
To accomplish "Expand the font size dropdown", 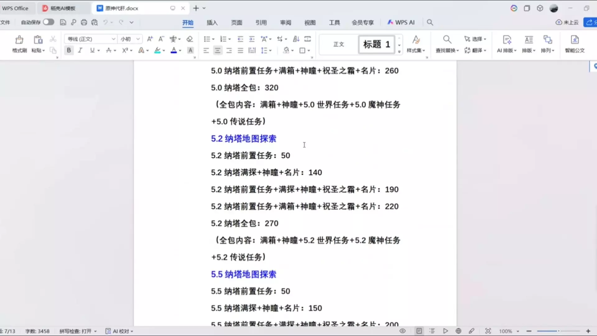I will (138, 39).
